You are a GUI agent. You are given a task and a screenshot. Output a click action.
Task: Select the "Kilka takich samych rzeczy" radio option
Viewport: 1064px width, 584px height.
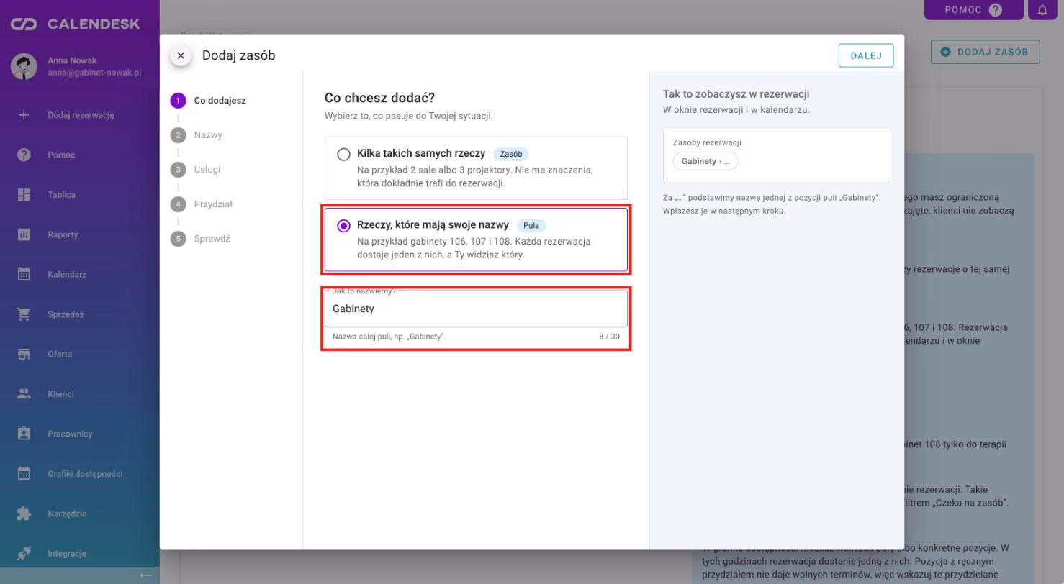tap(344, 154)
